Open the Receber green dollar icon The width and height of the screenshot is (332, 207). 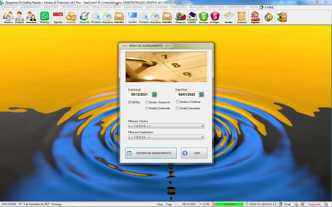(x=203, y=17)
